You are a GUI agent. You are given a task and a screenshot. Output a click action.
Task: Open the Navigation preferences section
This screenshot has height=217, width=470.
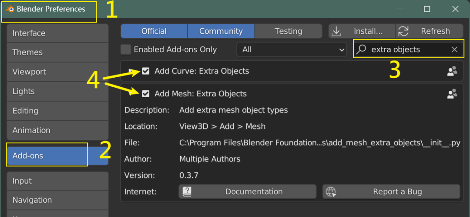(x=57, y=200)
